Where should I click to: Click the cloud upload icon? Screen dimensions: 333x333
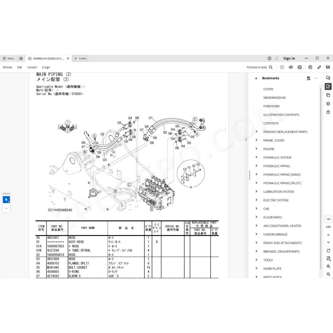tap(291, 68)
